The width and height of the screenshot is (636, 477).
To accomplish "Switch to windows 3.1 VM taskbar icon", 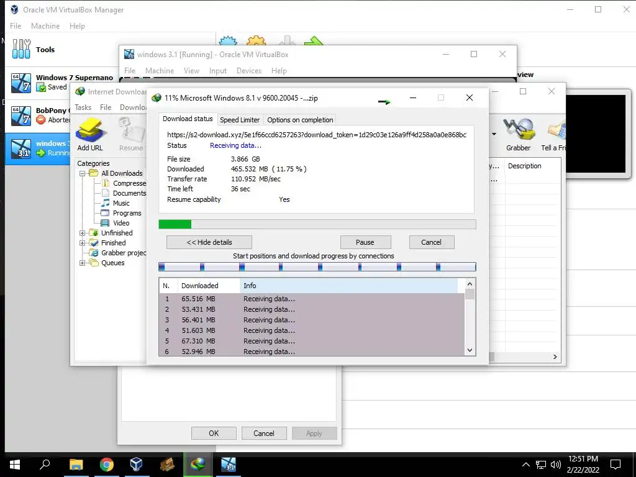I will (x=229, y=465).
